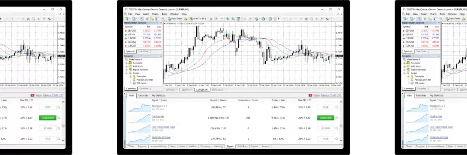Switch chart to candlesticks icon
Image resolution: width=467 pixels, height=155 pixels.
pos(216,19)
